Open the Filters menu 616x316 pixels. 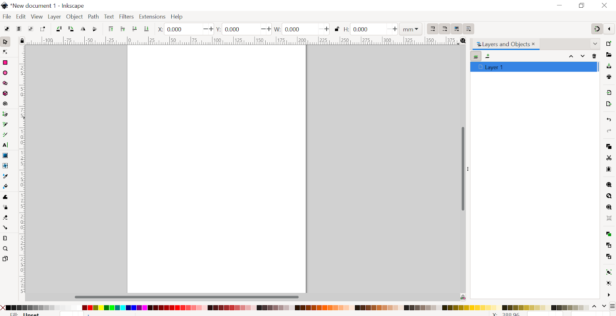coord(126,17)
